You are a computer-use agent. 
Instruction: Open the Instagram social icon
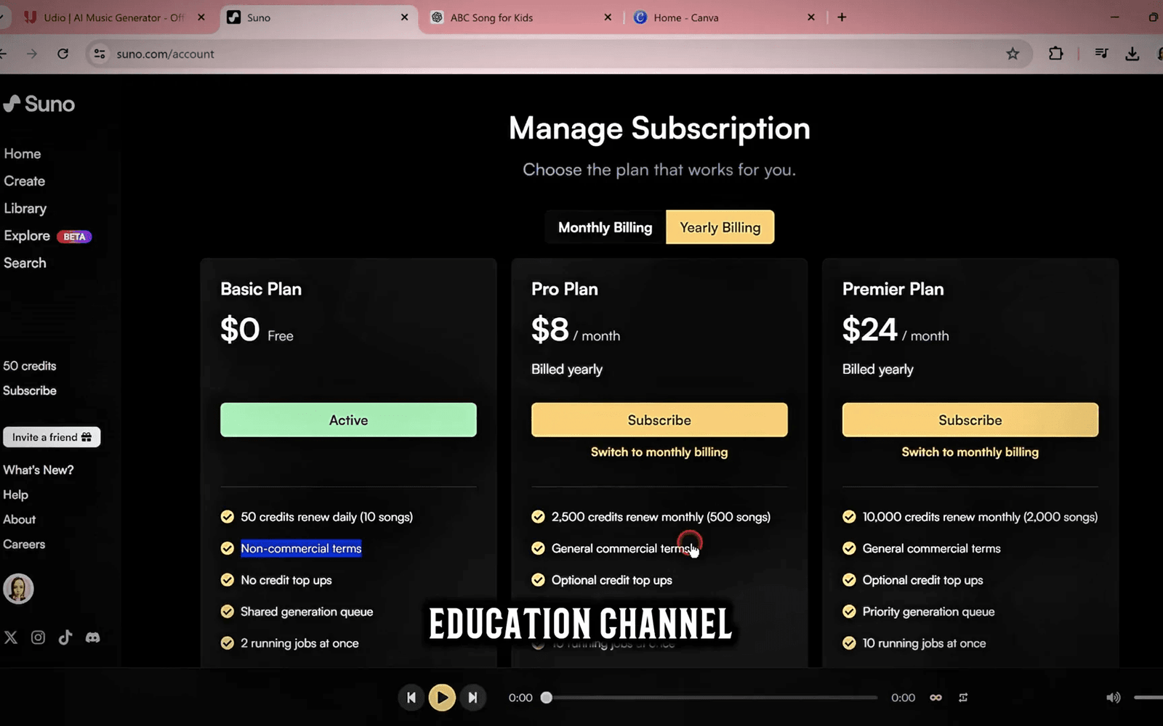point(38,637)
